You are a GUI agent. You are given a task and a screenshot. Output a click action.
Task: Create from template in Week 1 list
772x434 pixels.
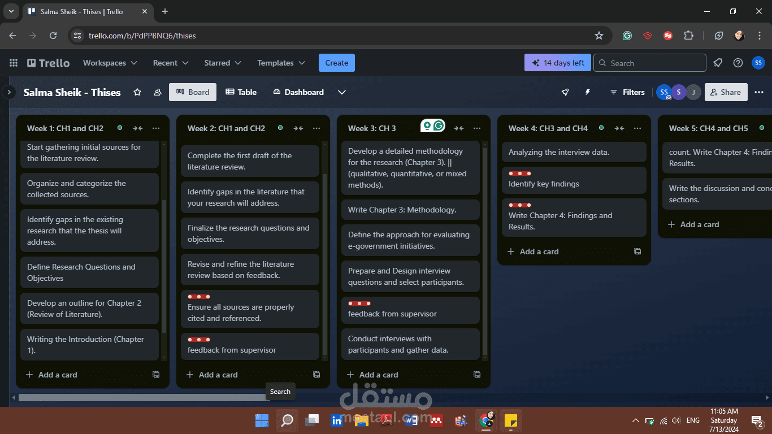156,375
